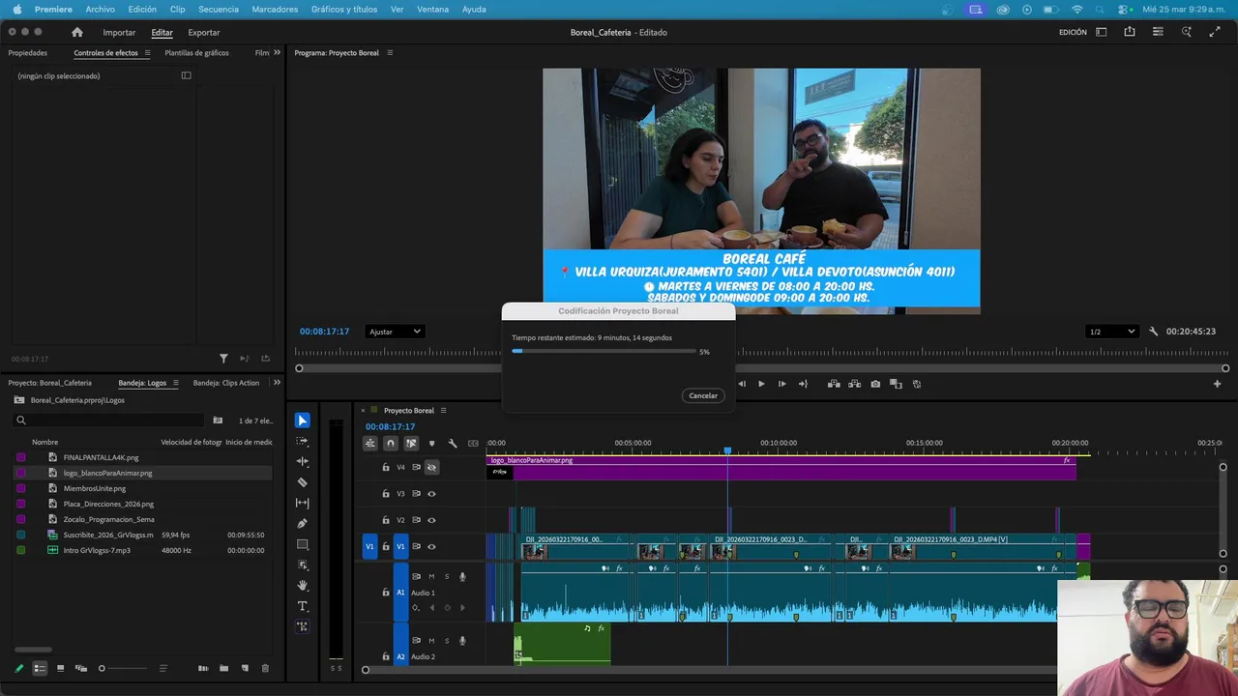Switch Project panel to icon view
The width and height of the screenshot is (1238, 696).
click(60, 668)
